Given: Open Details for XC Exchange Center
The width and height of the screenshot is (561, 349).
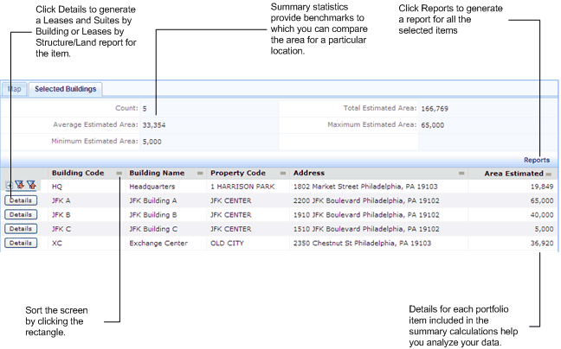Looking at the screenshot, I should pyautogui.click(x=21, y=243).
